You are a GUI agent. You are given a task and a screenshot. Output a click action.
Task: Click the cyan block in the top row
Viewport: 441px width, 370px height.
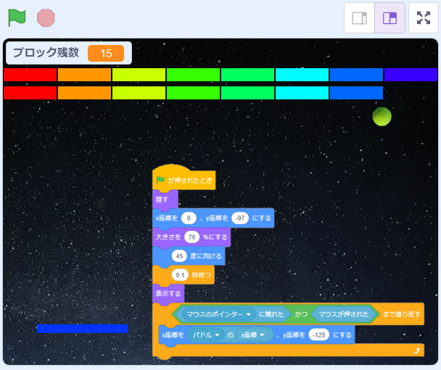pos(302,75)
